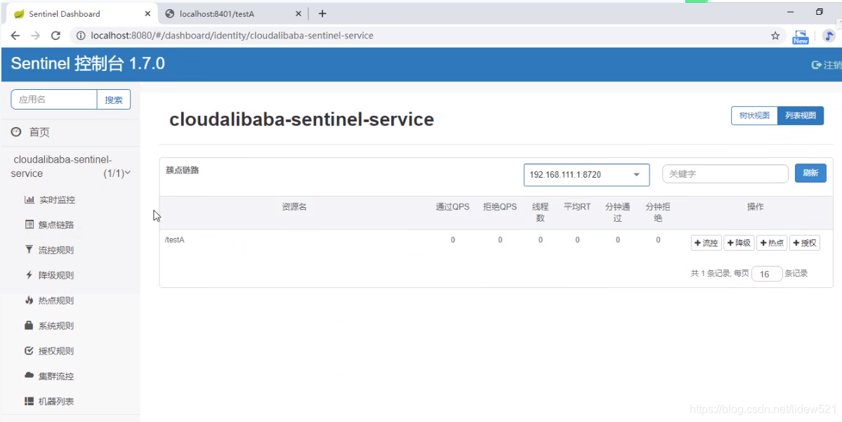Viewport: 842px width, 422px height.
Task: Collapse the cloudalibaba-sentinel-service sidebar app
Action: [x=70, y=166]
